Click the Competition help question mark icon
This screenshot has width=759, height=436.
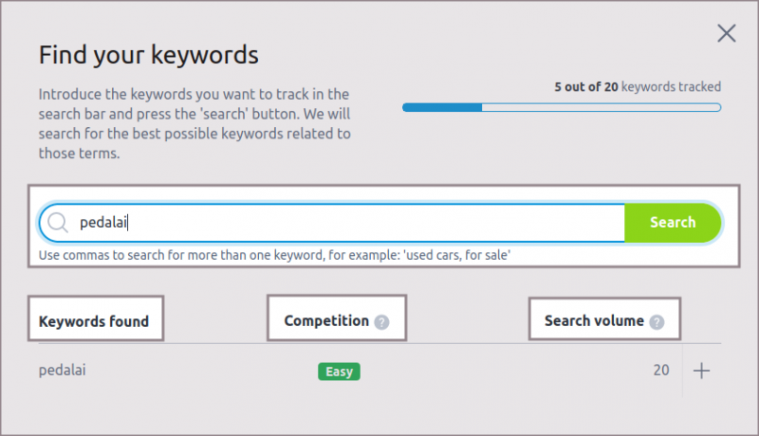pyautogui.click(x=381, y=321)
